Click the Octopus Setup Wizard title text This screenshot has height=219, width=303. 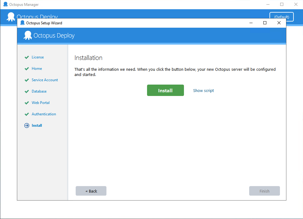[44, 23]
